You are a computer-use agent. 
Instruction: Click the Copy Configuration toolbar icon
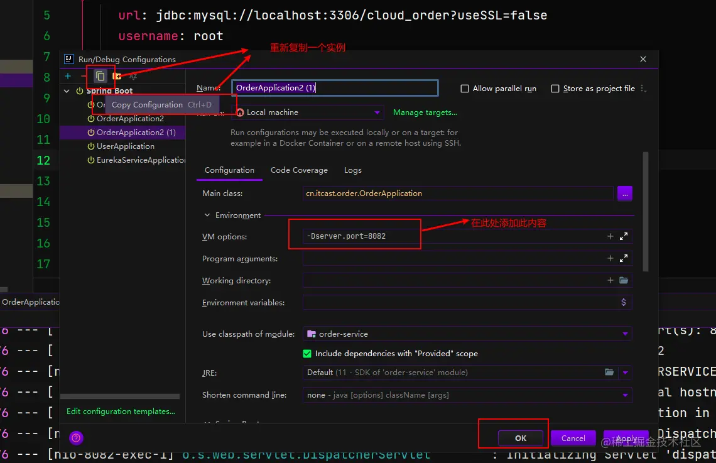tap(100, 76)
